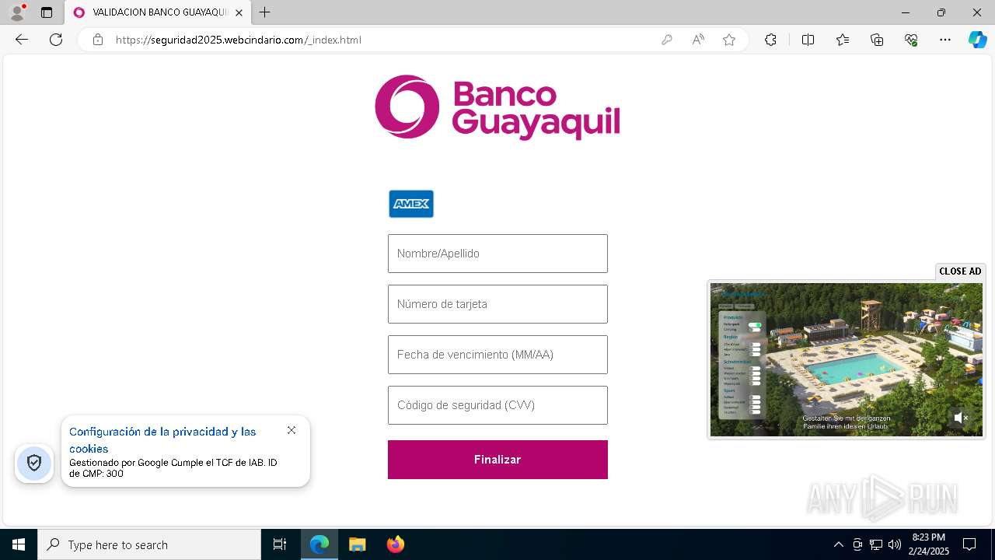Screen dimensions: 995x560
Task: Launch Copilot sidebar icon
Action: click(977, 40)
